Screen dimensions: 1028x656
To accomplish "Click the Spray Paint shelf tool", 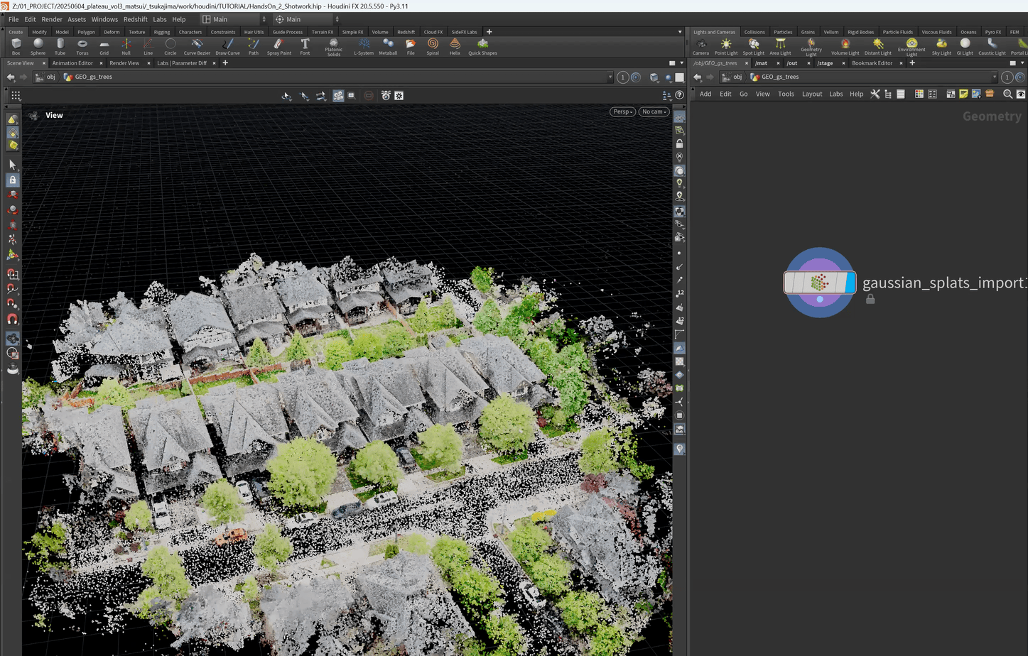I will point(278,46).
